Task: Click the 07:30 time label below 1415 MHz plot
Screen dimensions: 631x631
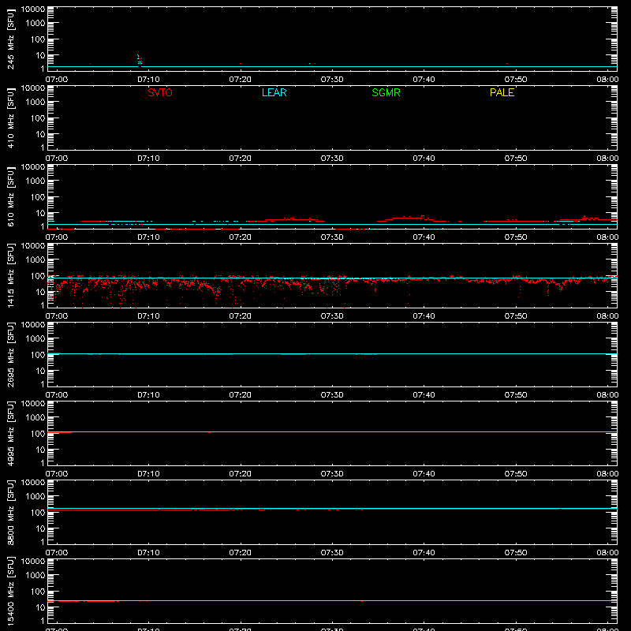Action: pyautogui.click(x=332, y=316)
